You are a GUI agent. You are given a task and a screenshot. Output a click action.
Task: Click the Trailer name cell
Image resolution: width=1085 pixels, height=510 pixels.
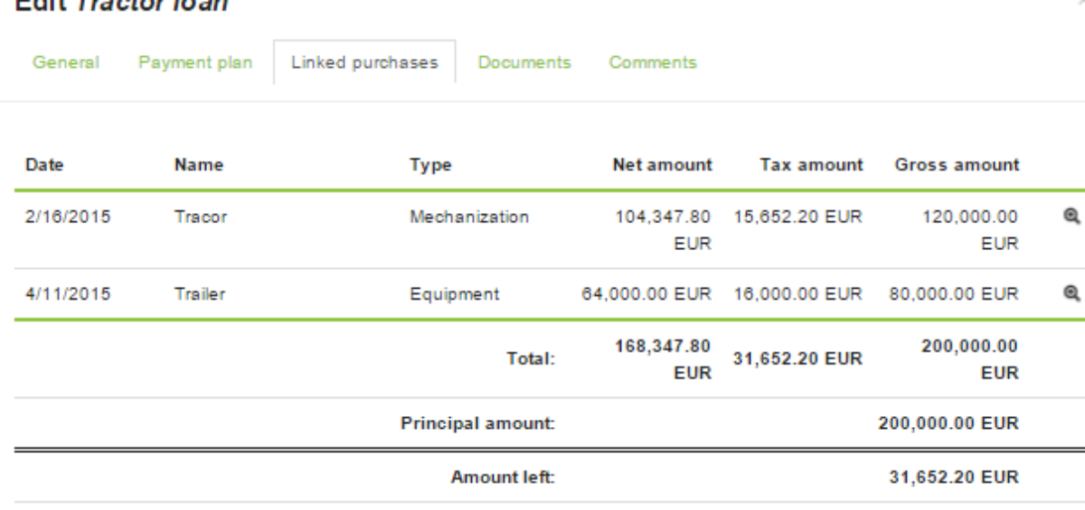[x=199, y=294]
